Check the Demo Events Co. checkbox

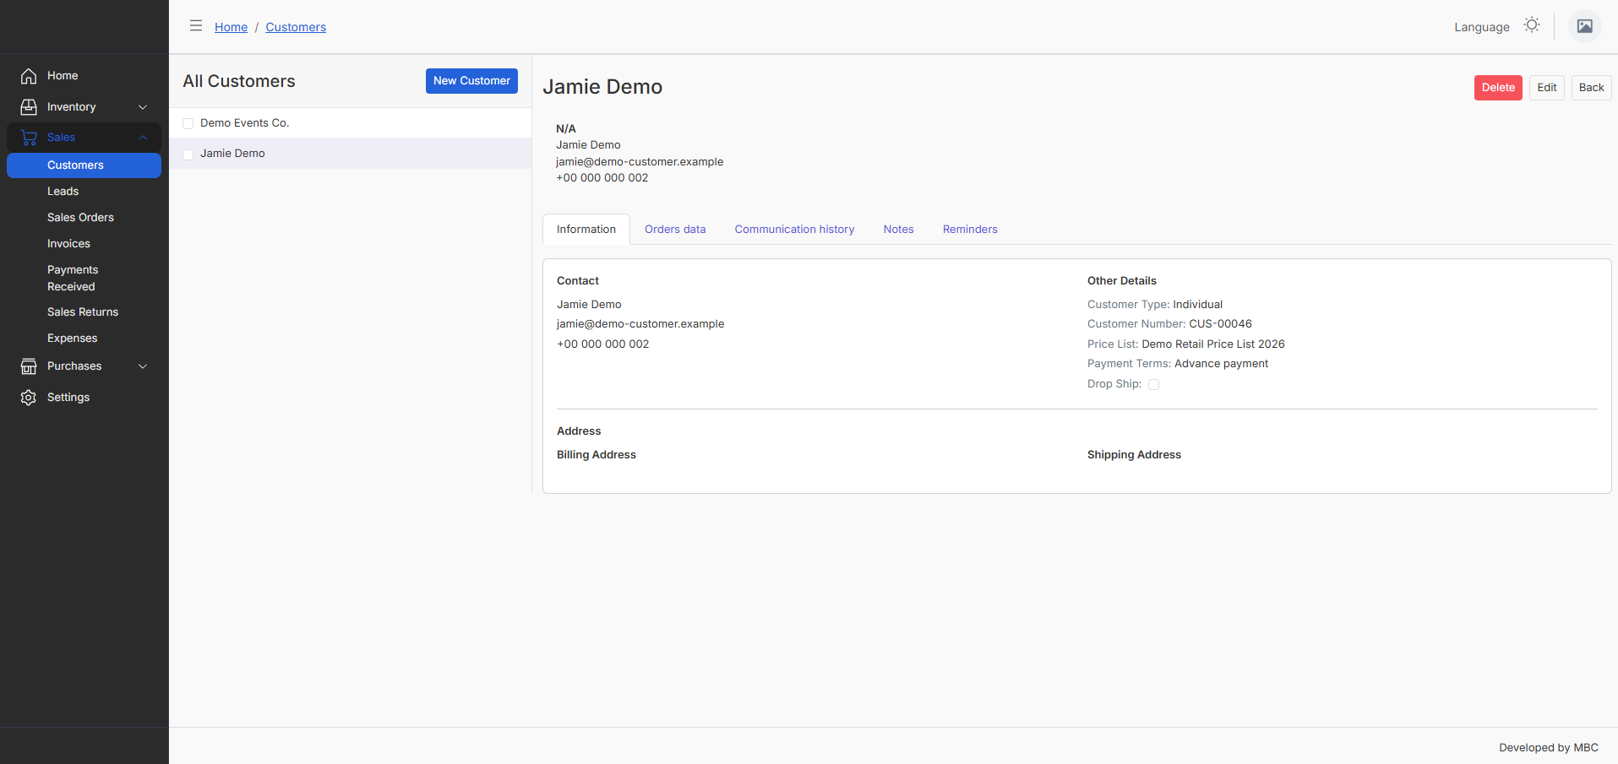pos(188,124)
